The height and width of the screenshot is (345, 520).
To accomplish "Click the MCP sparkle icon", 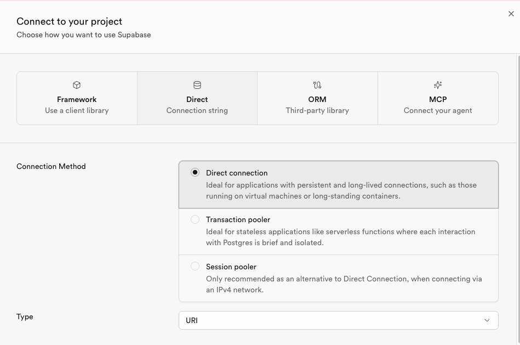I will pos(438,85).
